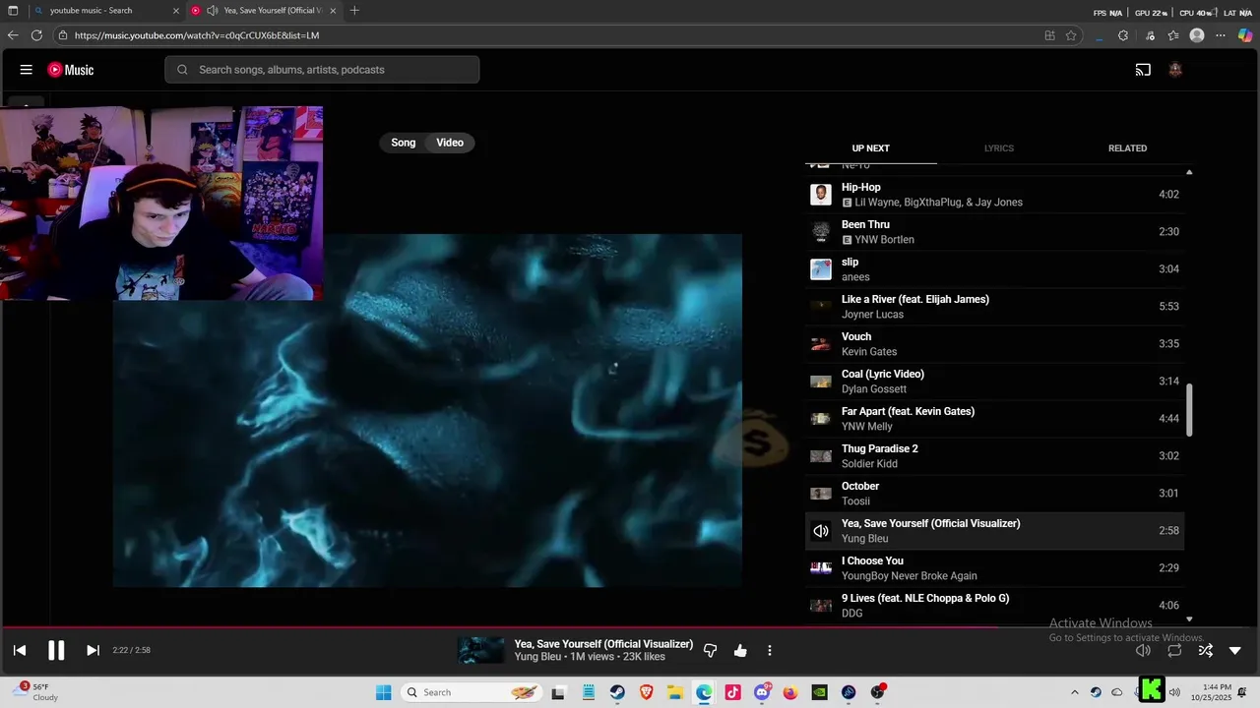1260x708 pixels.
Task: Open the YouTube Music guide hamburger menu
Action: 27,70
